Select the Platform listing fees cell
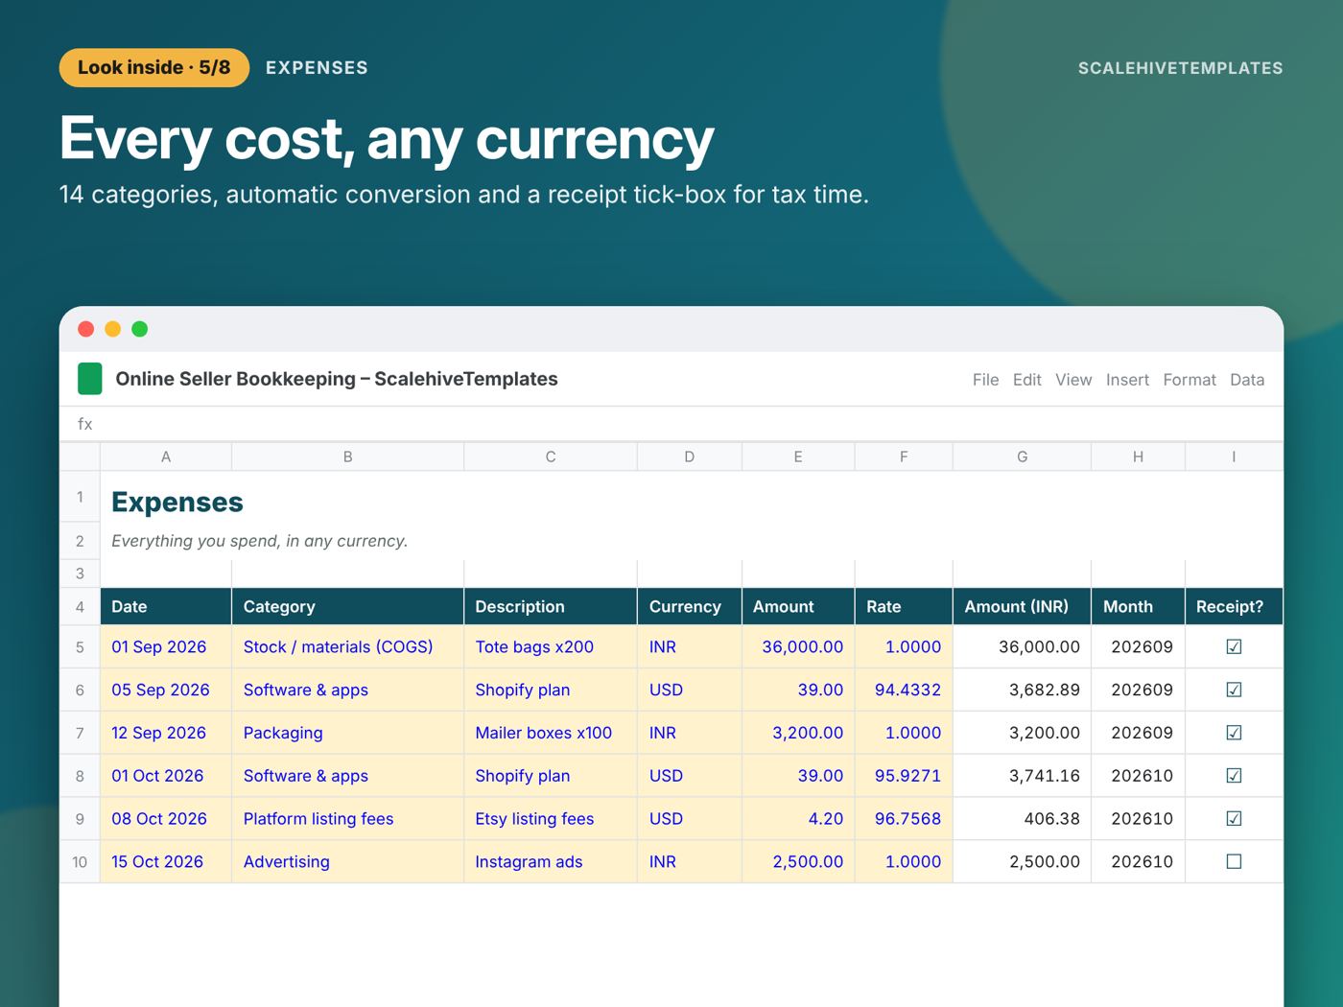1343x1007 pixels. click(347, 819)
